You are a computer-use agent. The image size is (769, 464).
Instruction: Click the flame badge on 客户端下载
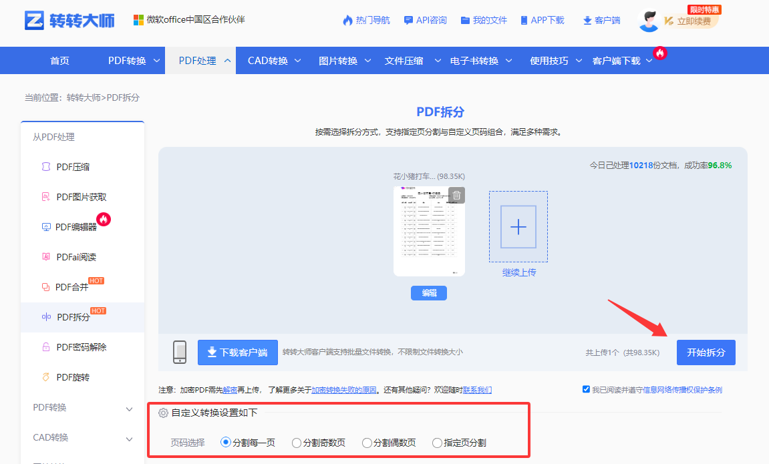tap(660, 53)
